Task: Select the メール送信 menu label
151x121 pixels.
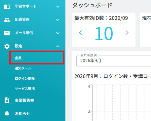Action: (x=24, y=33)
